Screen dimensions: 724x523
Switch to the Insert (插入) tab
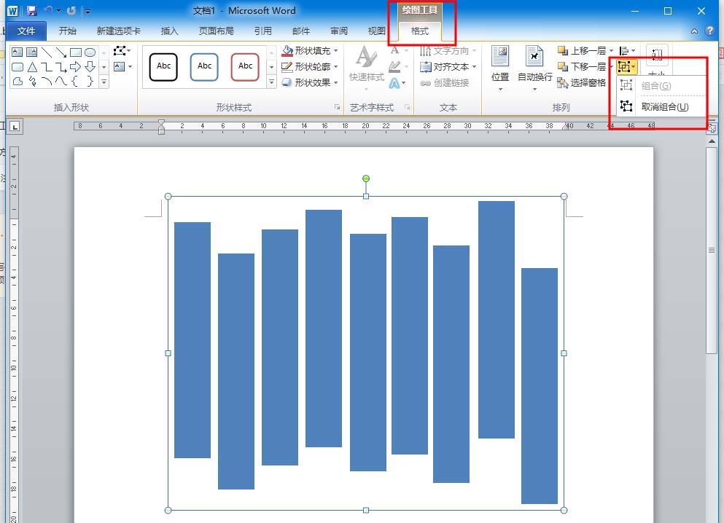tap(169, 31)
